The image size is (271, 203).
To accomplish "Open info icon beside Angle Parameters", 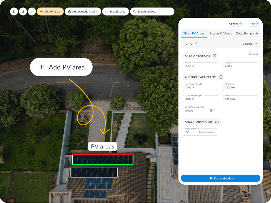I will [217, 122].
